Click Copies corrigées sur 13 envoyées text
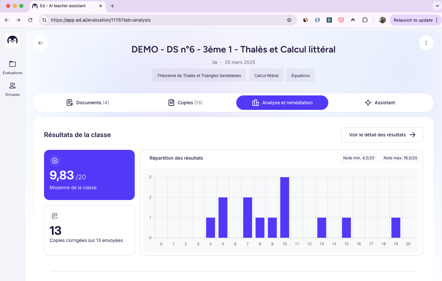This screenshot has height=281, width=442. [86, 240]
